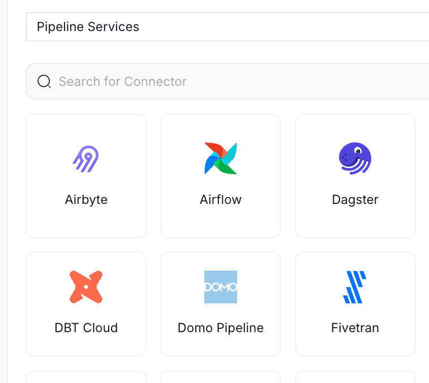Select the Airflow pinwheel icon
This screenshot has height=383, width=429.
221,158
